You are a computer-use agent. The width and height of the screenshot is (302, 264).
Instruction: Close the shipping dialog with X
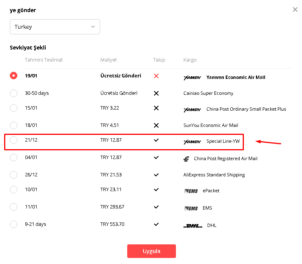(295, 9)
